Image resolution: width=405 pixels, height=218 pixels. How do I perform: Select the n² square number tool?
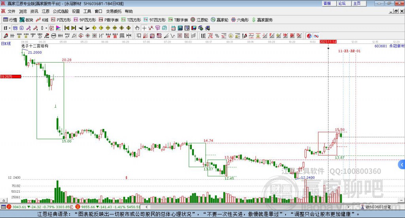pos(67,36)
